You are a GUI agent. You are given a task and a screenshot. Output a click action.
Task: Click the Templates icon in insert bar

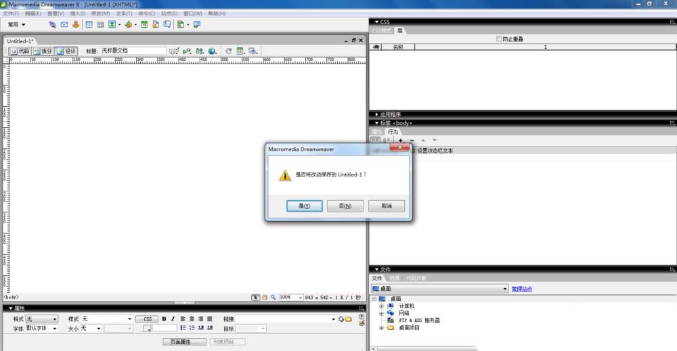pos(181,24)
